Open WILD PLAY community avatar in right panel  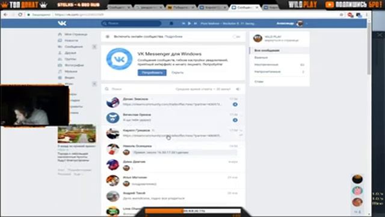pos(258,39)
